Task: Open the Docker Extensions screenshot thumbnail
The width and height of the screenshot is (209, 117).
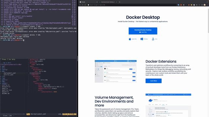Action: (x=116, y=71)
